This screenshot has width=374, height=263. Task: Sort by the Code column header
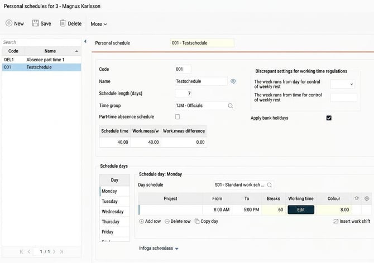(x=13, y=51)
